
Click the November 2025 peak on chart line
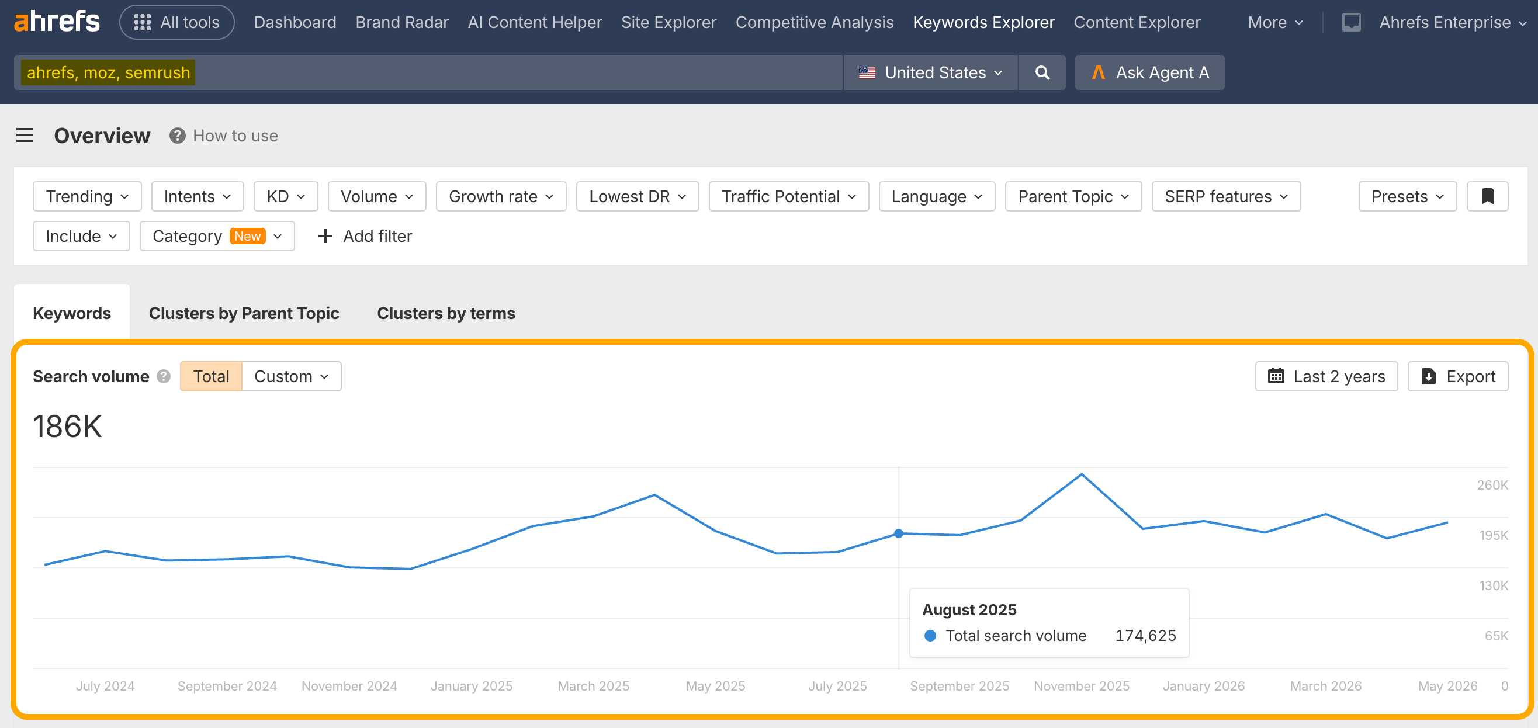[x=1081, y=474]
